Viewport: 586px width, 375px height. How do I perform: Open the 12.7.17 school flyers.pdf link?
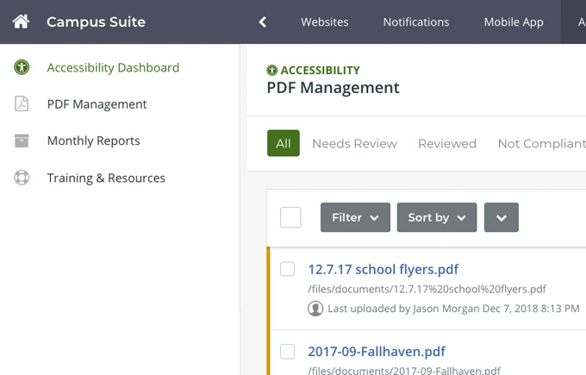(383, 269)
